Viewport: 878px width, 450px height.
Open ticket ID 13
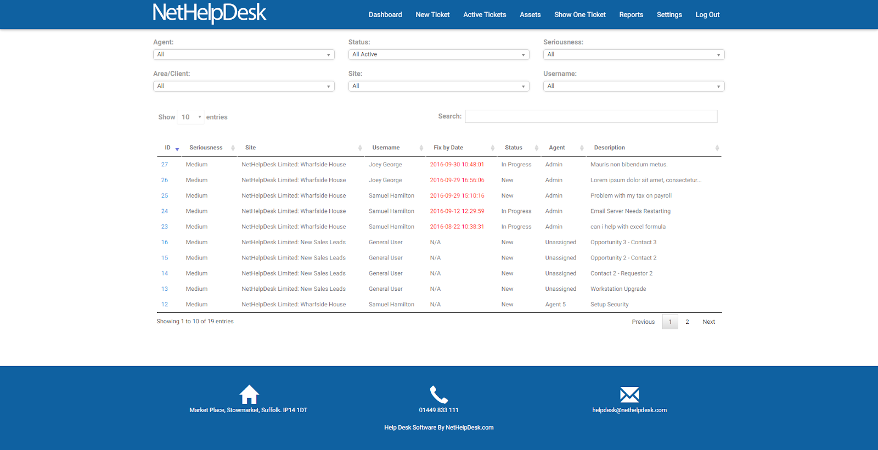pyautogui.click(x=165, y=289)
